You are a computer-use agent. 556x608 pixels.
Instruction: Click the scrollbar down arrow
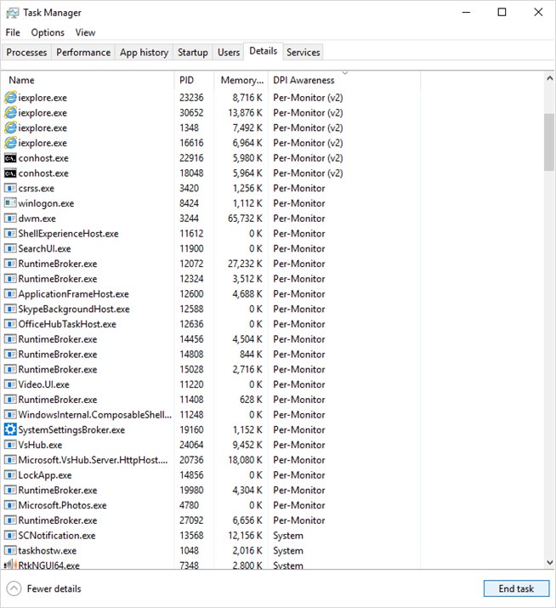point(549,562)
